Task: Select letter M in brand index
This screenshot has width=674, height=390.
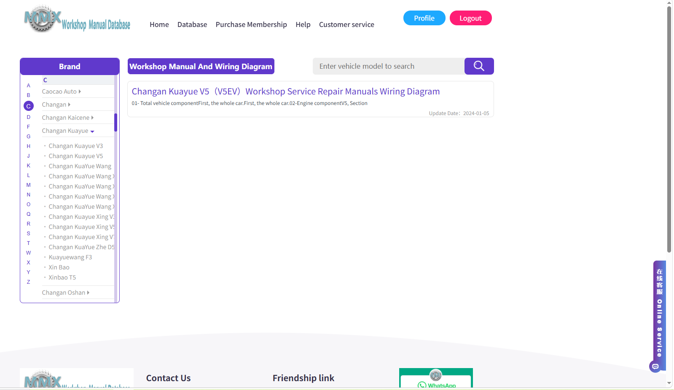Action: tap(29, 185)
